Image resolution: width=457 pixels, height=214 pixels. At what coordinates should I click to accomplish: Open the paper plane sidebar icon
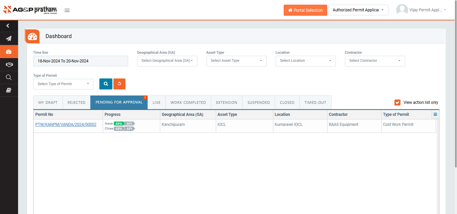(x=9, y=38)
